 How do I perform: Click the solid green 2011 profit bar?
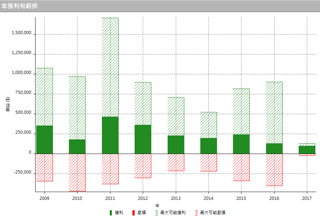click(110, 135)
